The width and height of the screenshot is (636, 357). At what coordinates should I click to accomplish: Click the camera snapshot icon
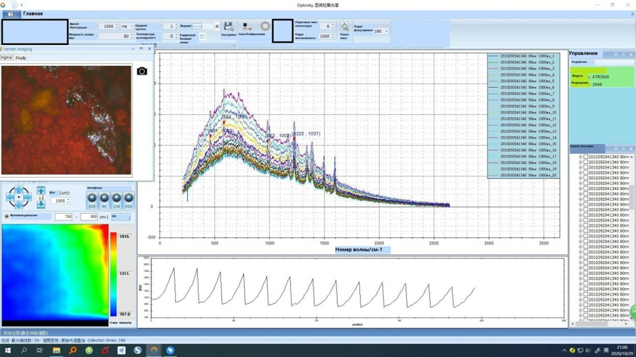pos(142,71)
